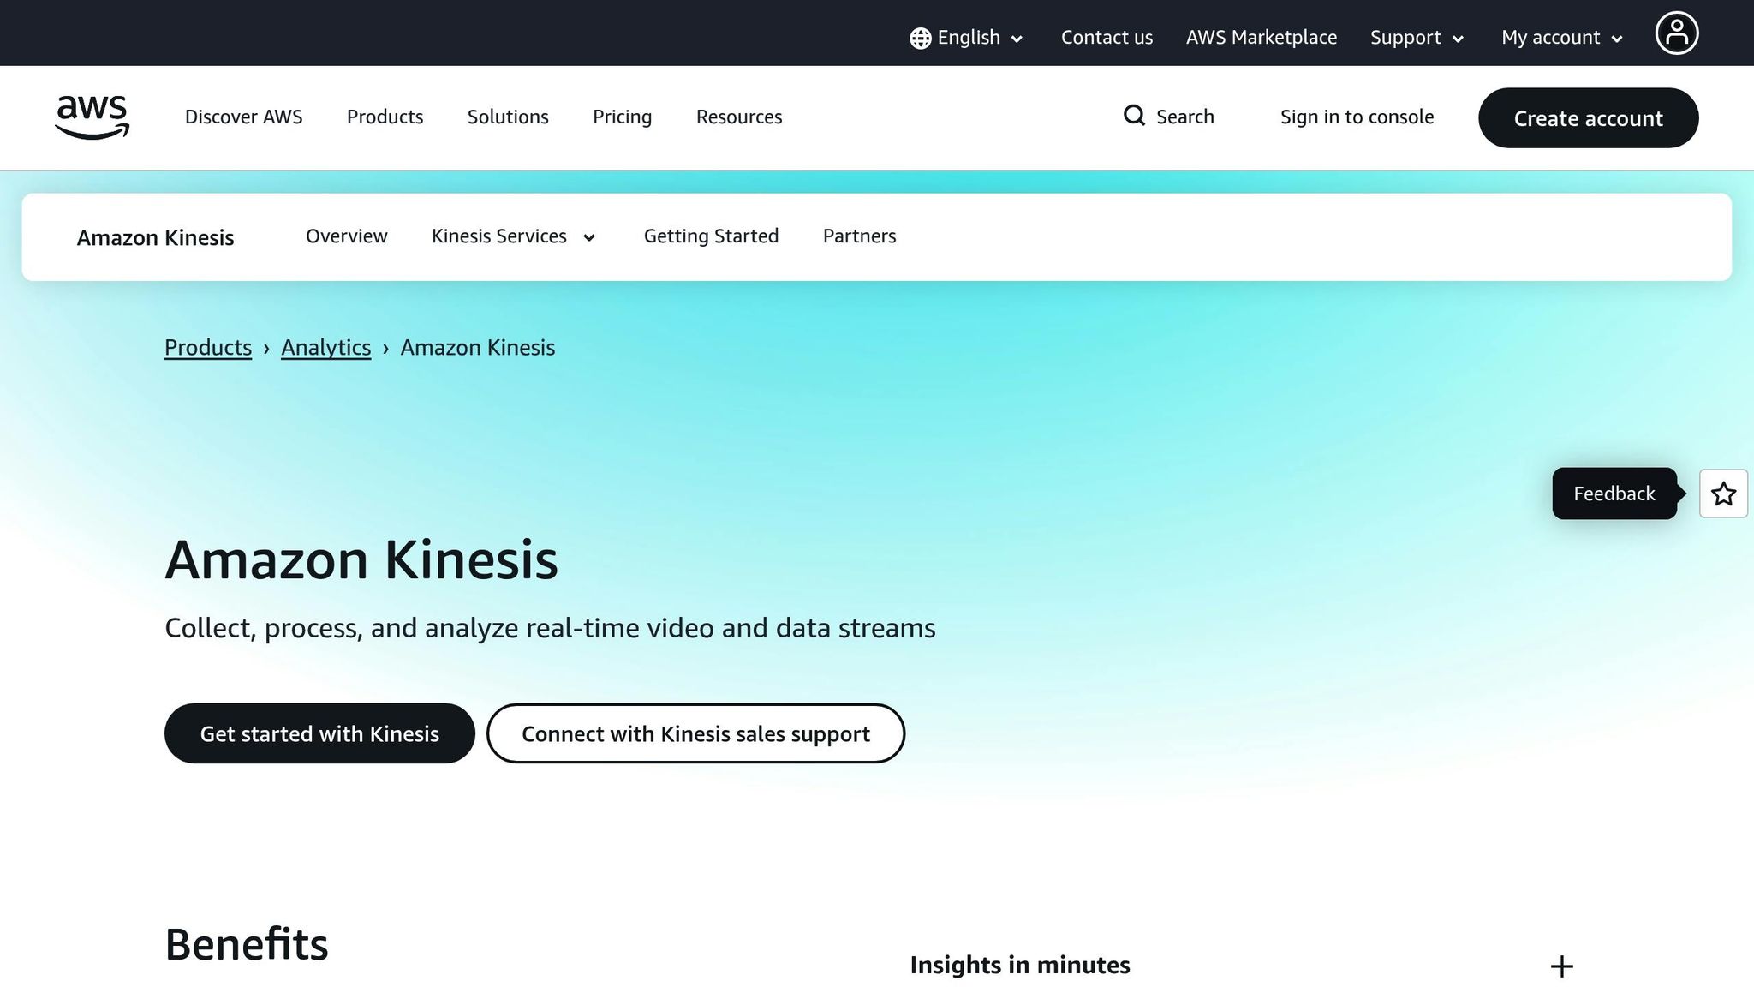Viewport: 1754px width, 987px height.
Task: Open the English language dropdown
Action: click(x=968, y=37)
